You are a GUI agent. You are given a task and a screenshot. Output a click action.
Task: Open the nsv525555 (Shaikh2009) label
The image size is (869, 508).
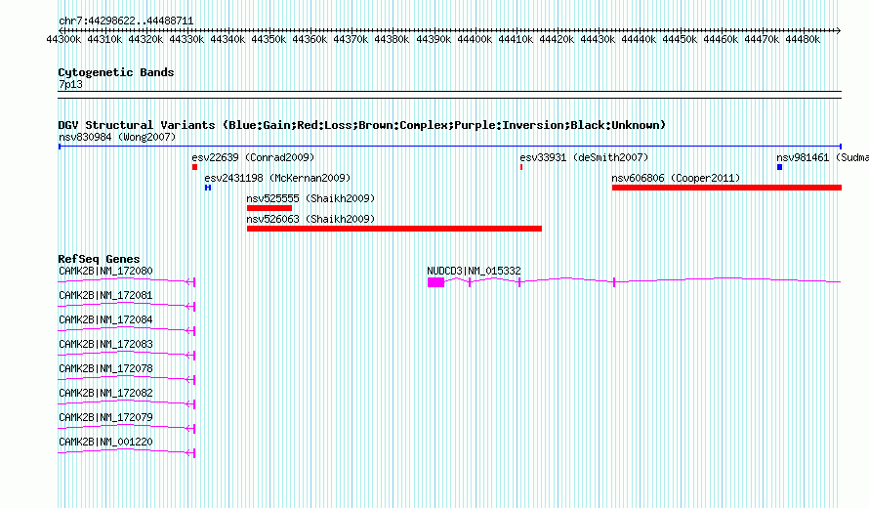click(x=310, y=198)
